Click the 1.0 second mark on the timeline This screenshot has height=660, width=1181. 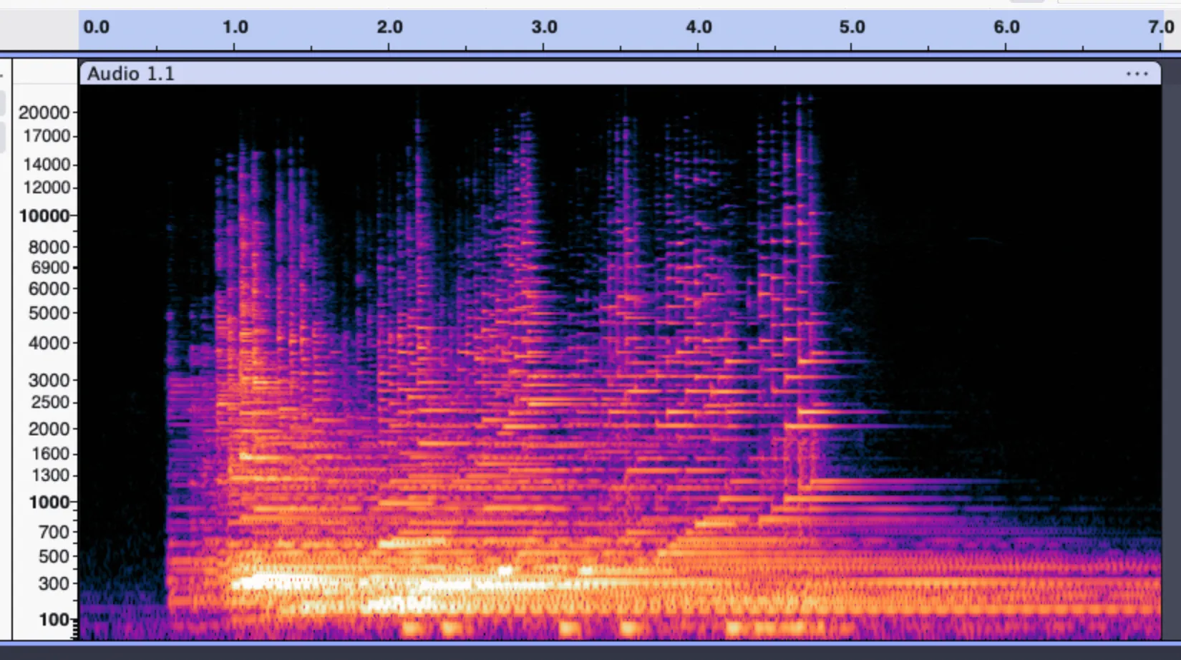point(235,27)
